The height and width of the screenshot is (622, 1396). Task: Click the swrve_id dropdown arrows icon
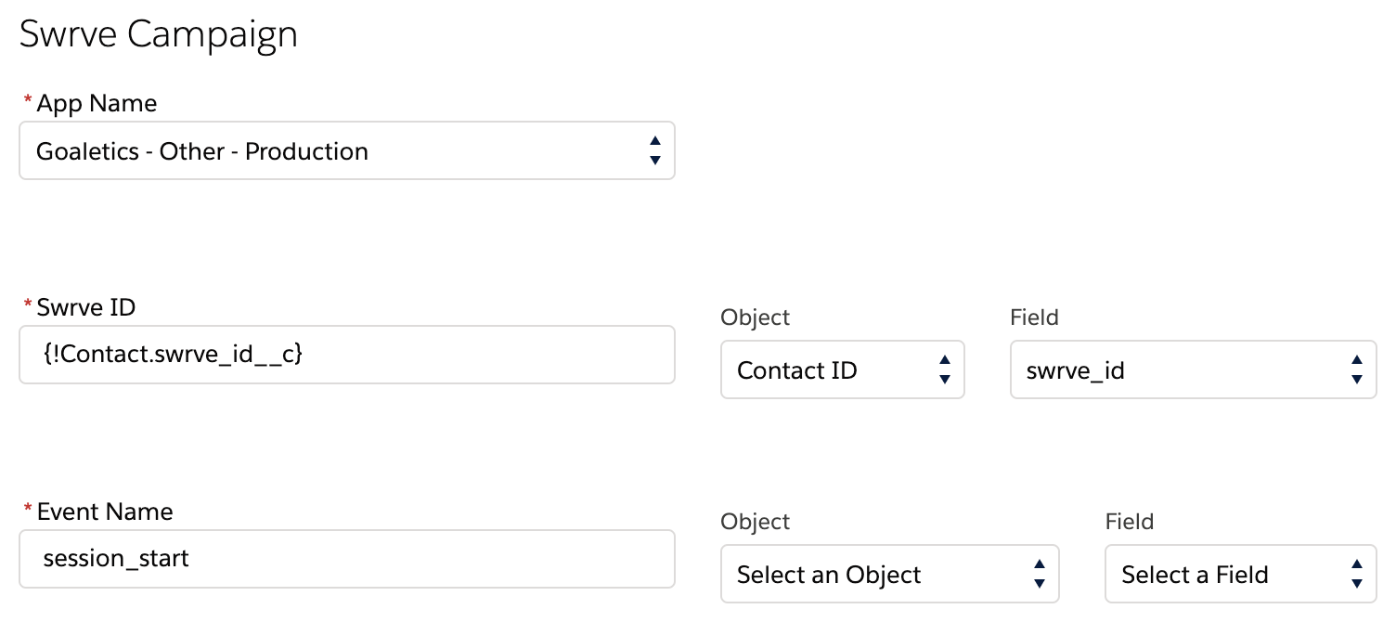pos(1357,369)
